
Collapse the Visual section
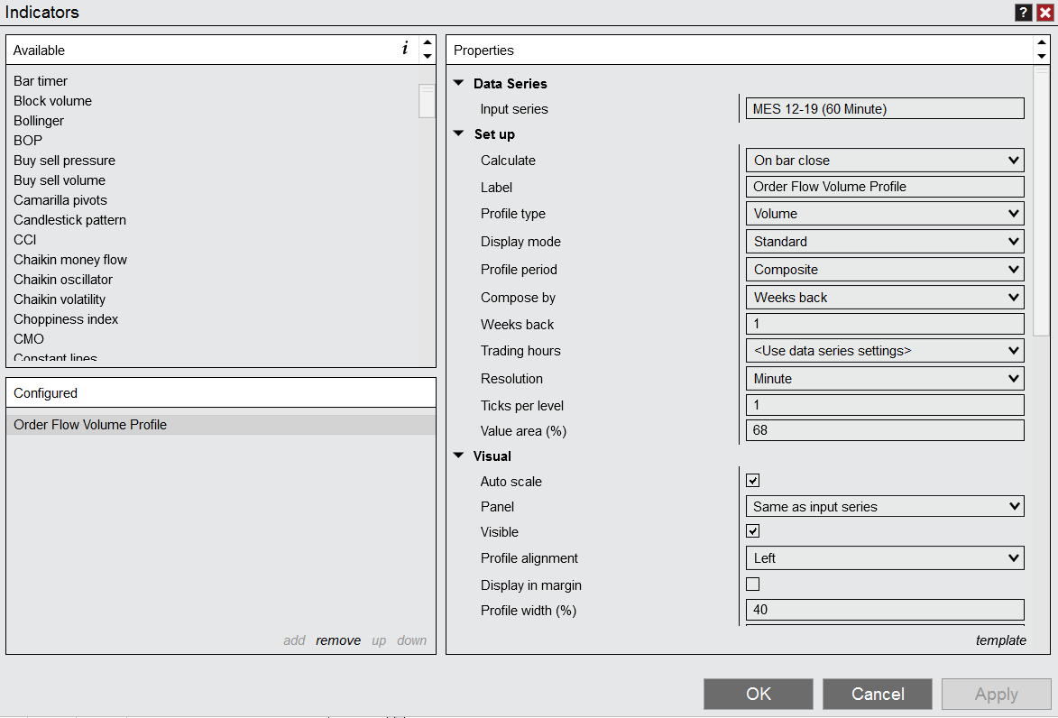(x=459, y=456)
